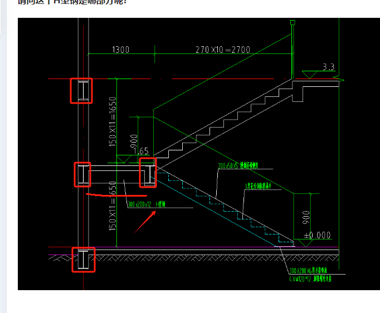The image size is (380, 313).
Task: Click the '1.65' elevation label
Action: (x=141, y=151)
